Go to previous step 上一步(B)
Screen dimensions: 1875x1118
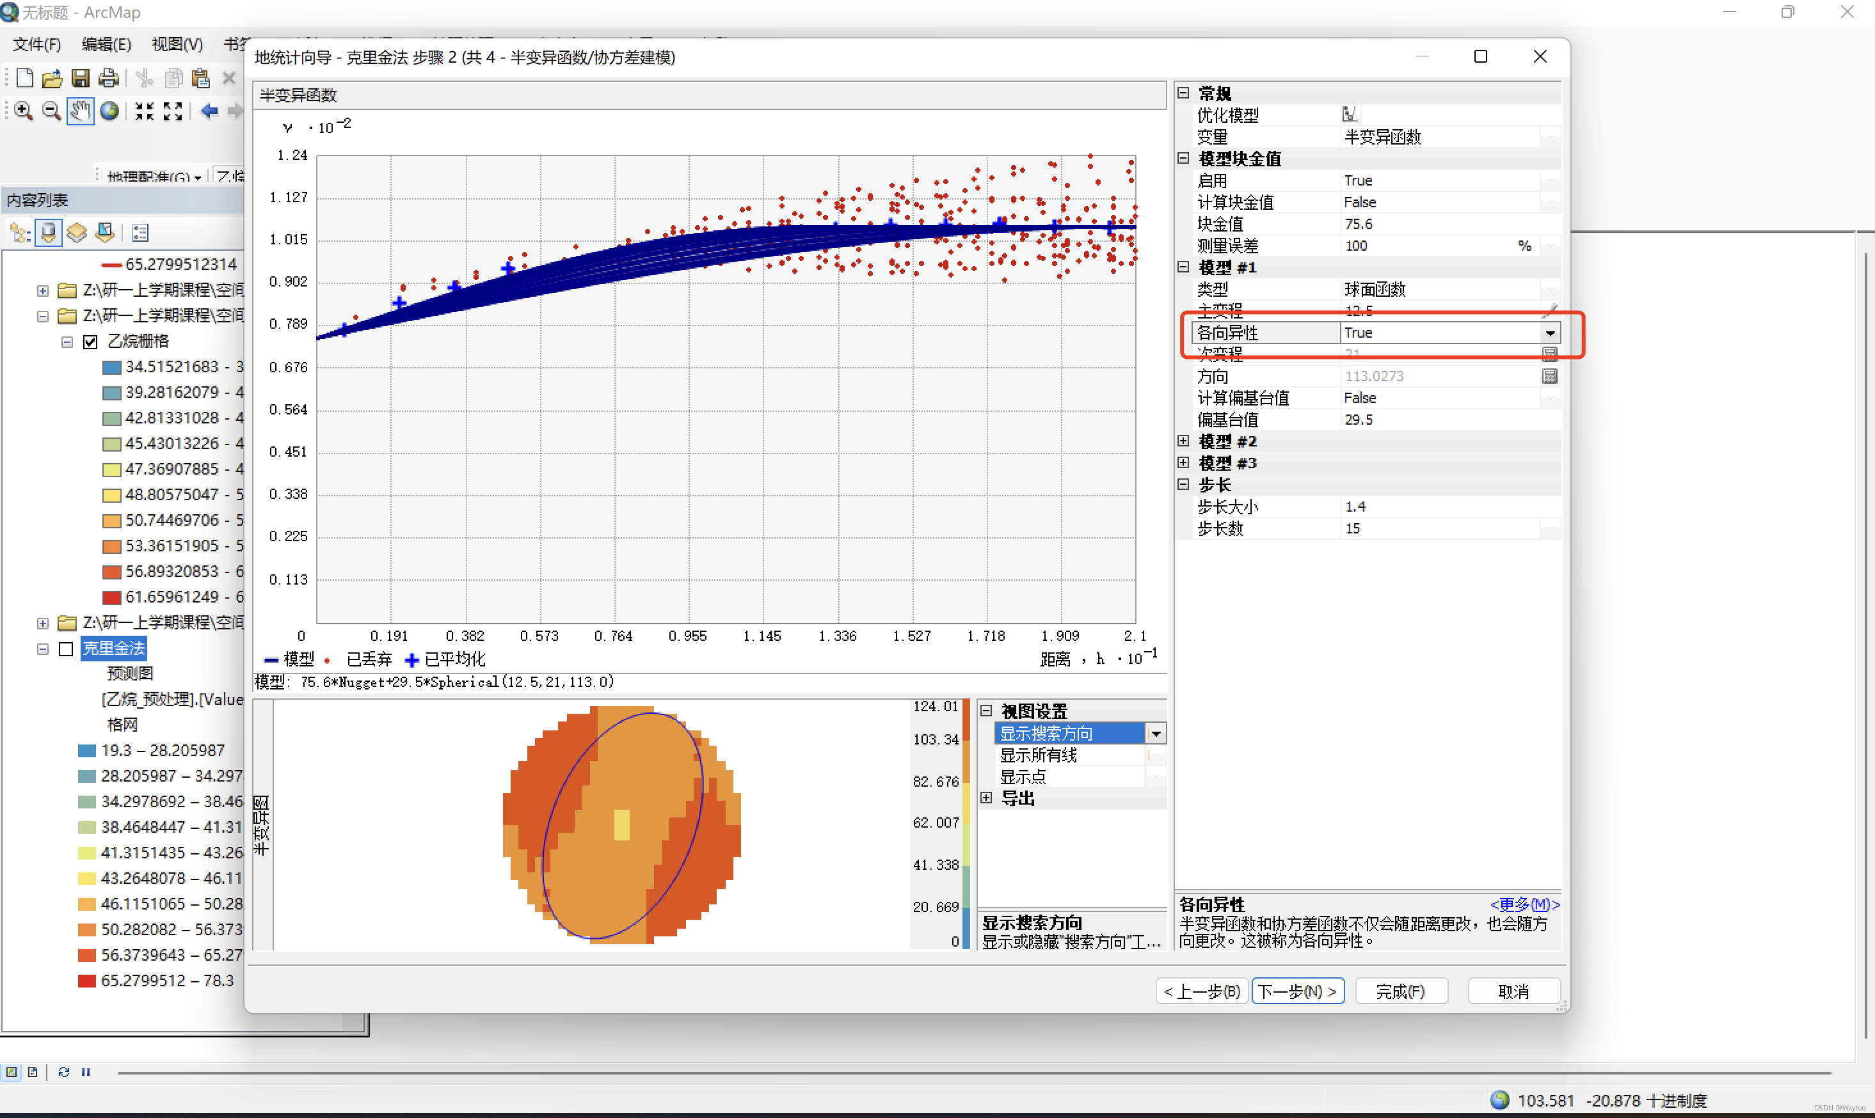click(x=1202, y=991)
